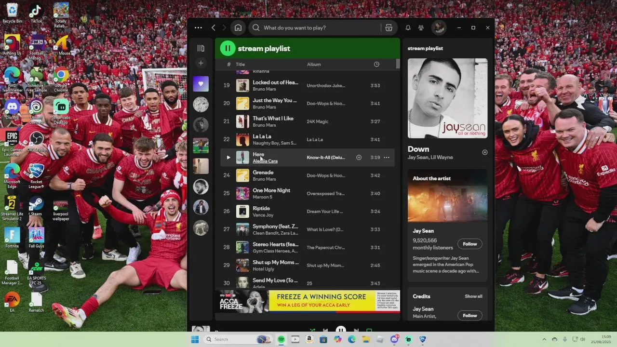This screenshot has height=347, width=617.
Task: Open the Spotify Home page
Action: tap(238, 28)
